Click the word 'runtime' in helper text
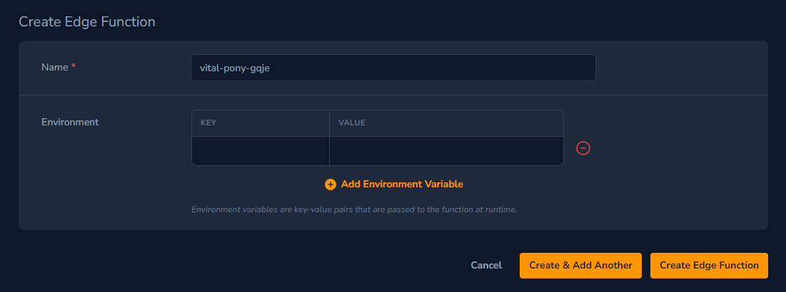The width and height of the screenshot is (786, 292). [x=498, y=210]
